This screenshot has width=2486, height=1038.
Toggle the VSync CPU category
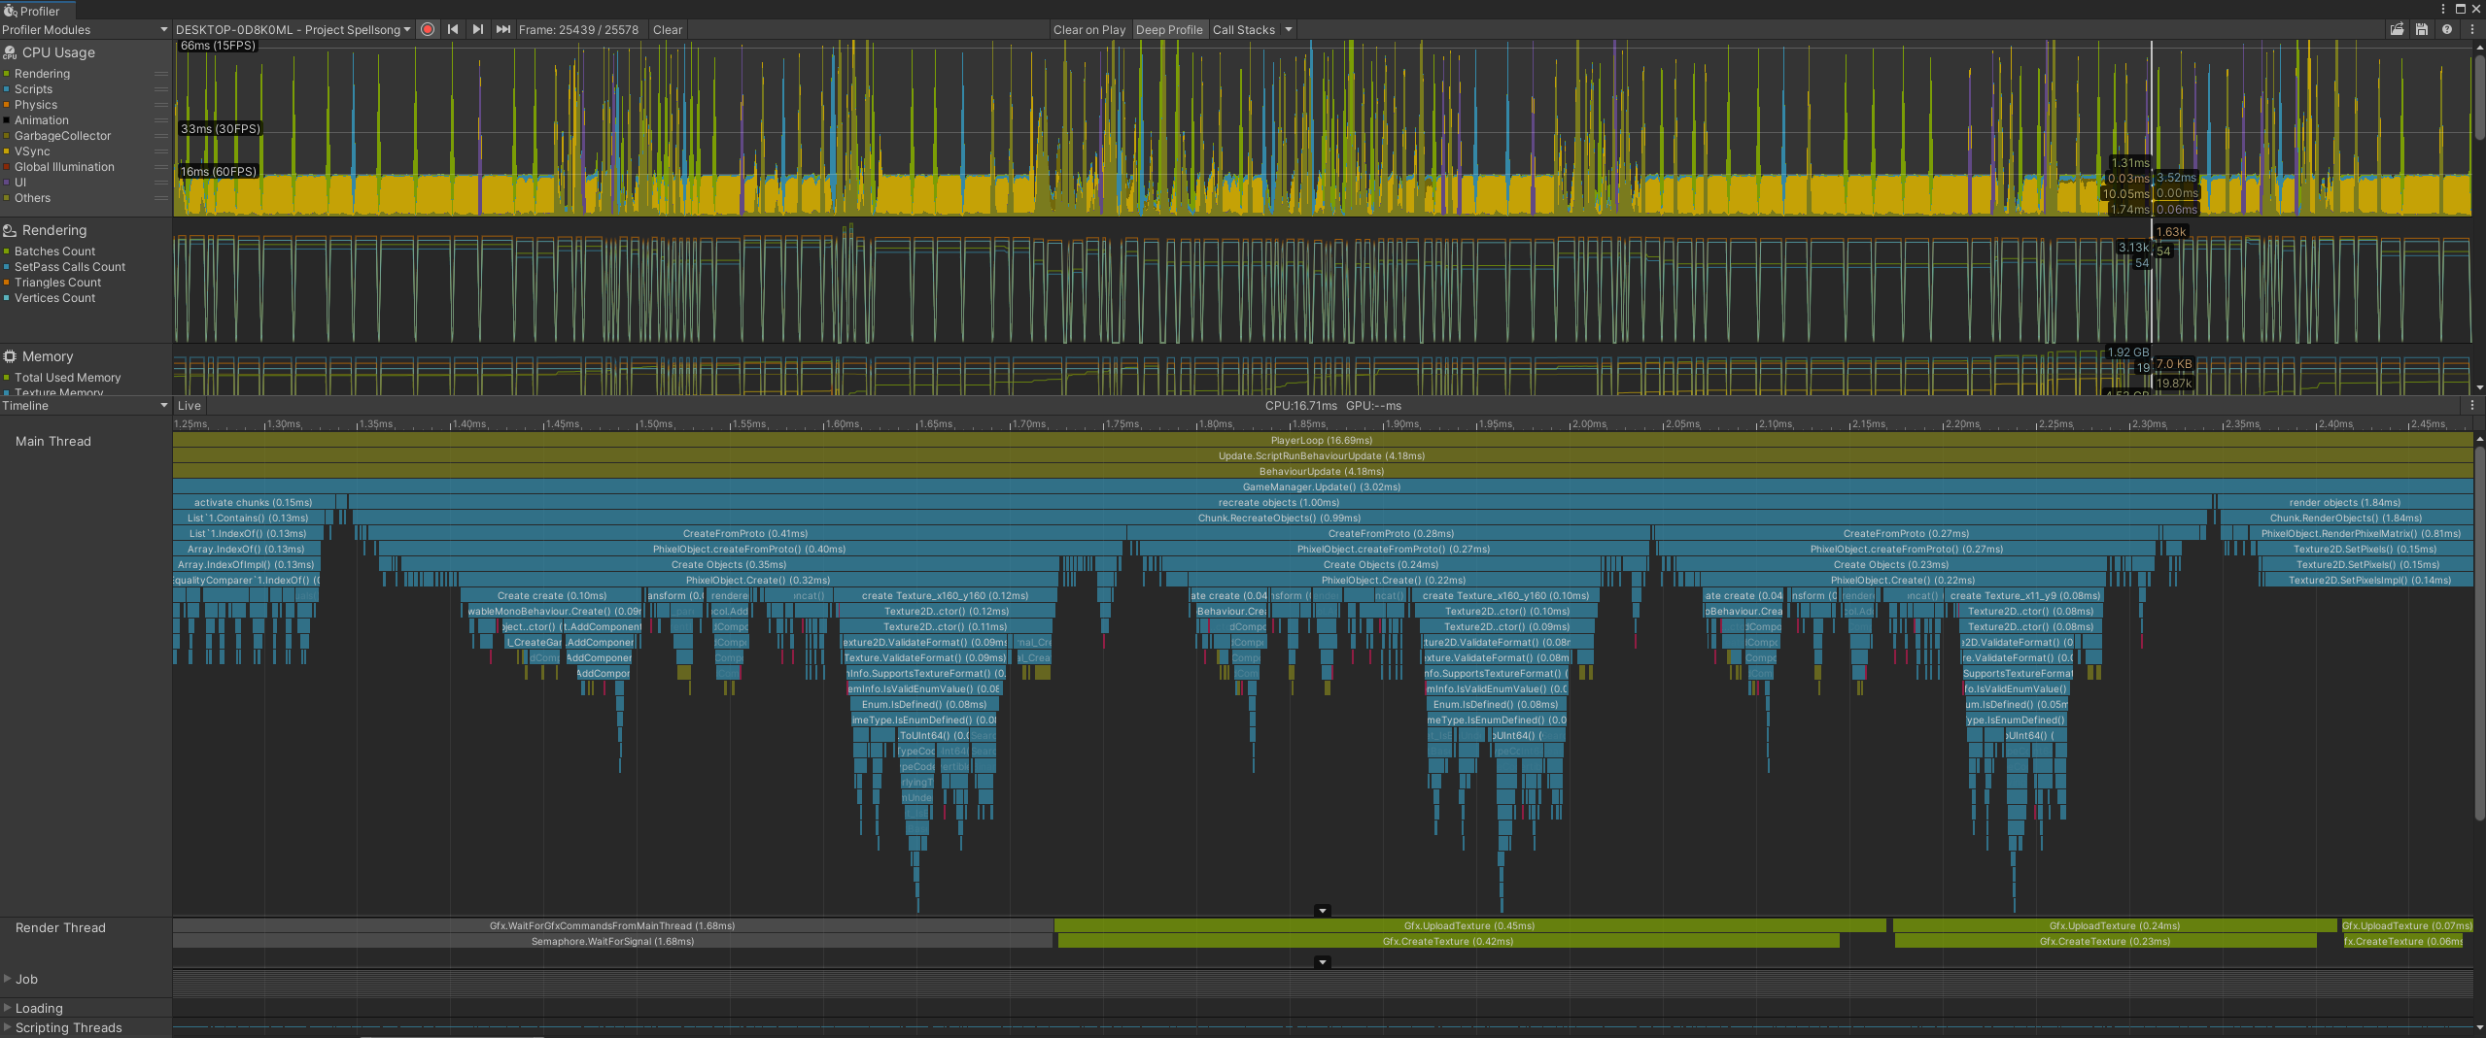[x=7, y=151]
